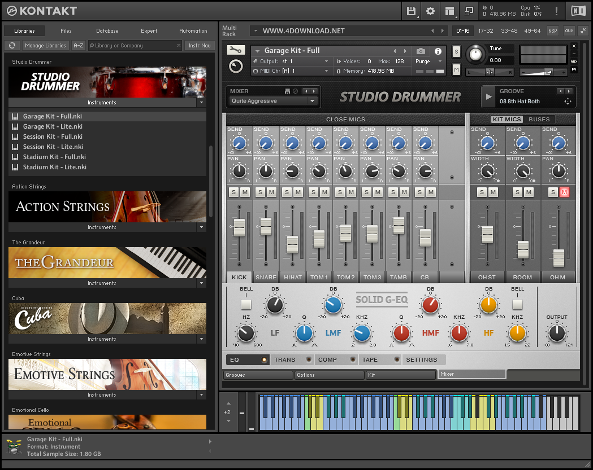The height and width of the screenshot is (470, 593).
Task: Toggle the LF Bell switch
Action: (246, 304)
